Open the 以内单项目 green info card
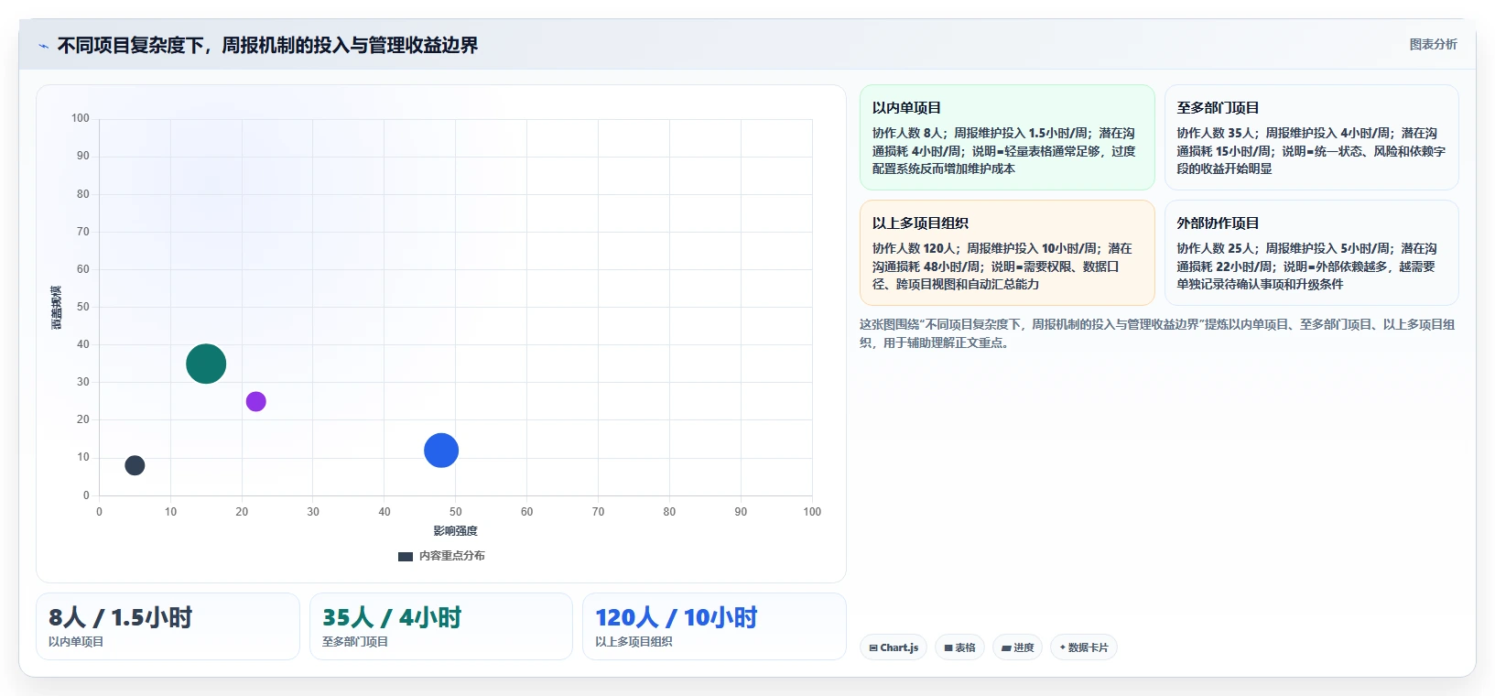 tap(1007, 137)
